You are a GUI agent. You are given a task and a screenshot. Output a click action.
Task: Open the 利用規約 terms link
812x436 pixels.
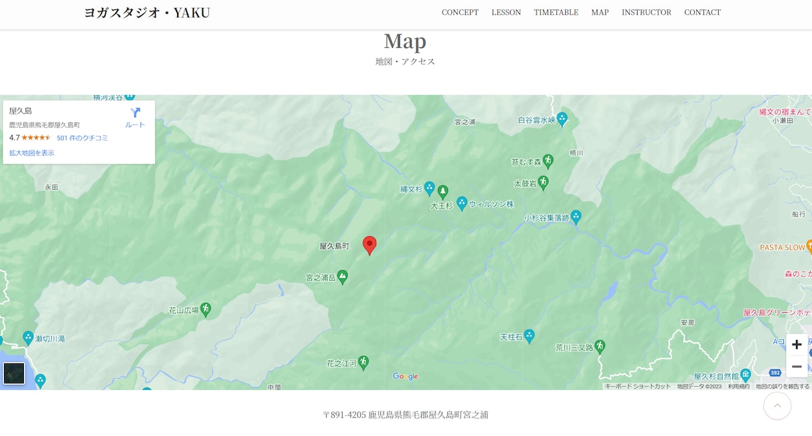[x=739, y=386]
